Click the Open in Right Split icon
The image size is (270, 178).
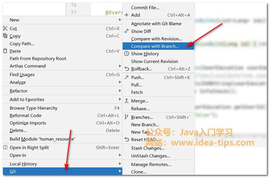[5, 147]
